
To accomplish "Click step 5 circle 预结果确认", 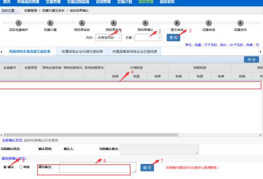I will (x=145, y=23).
